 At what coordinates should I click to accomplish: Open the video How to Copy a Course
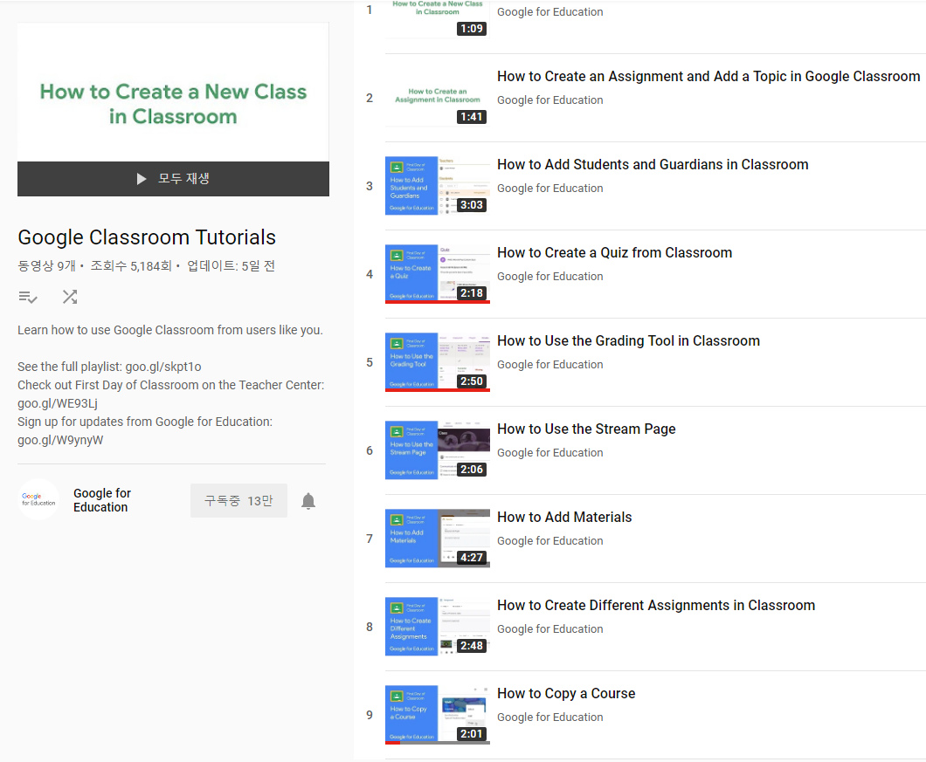pyautogui.click(x=566, y=694)
